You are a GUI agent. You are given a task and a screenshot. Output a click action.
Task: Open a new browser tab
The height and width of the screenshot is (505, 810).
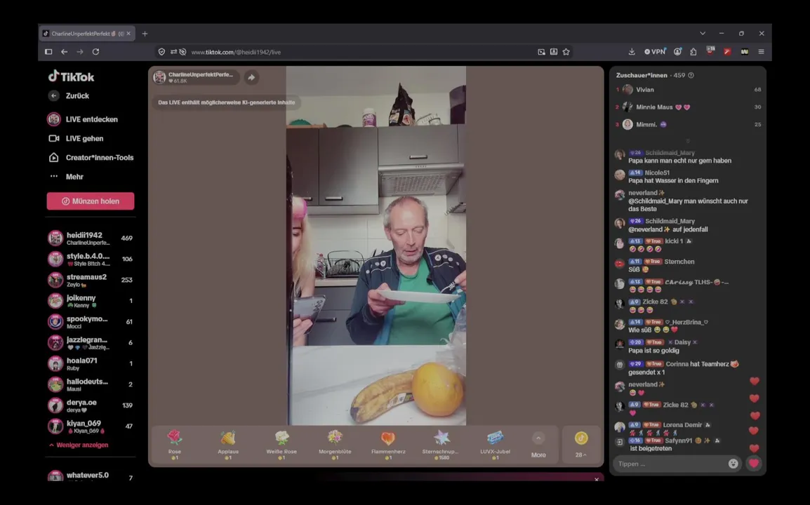pos(145,34)
